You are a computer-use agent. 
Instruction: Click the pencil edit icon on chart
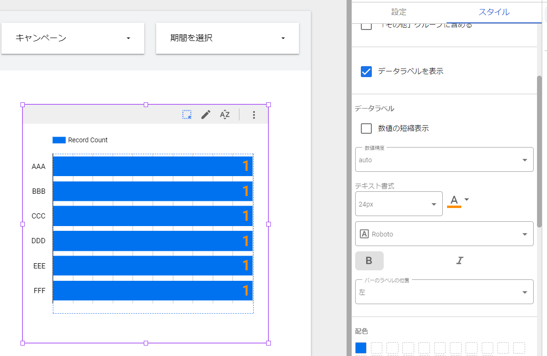(206, 115)
